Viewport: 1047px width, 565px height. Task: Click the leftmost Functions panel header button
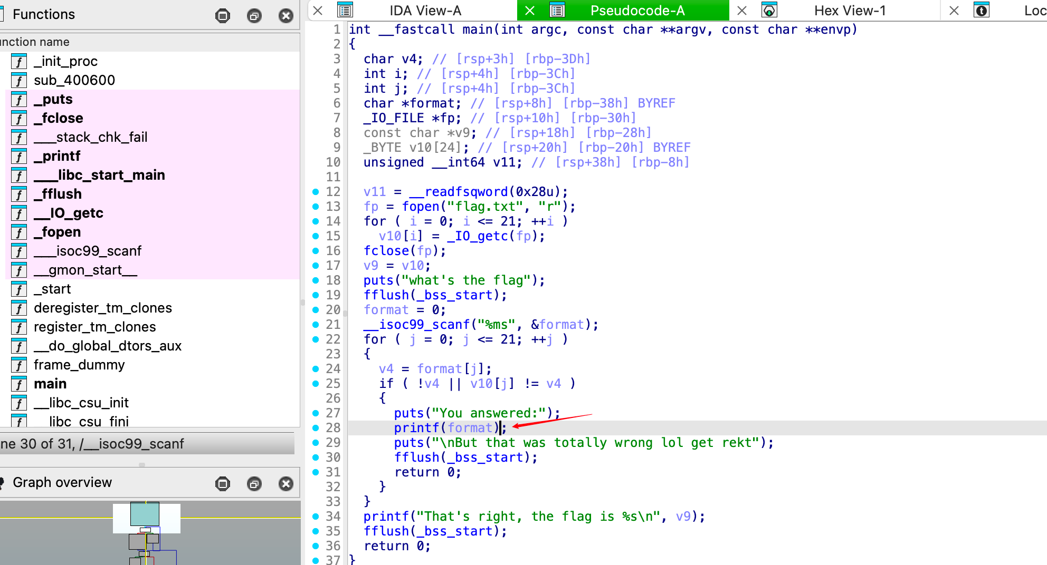pos(223,16)
